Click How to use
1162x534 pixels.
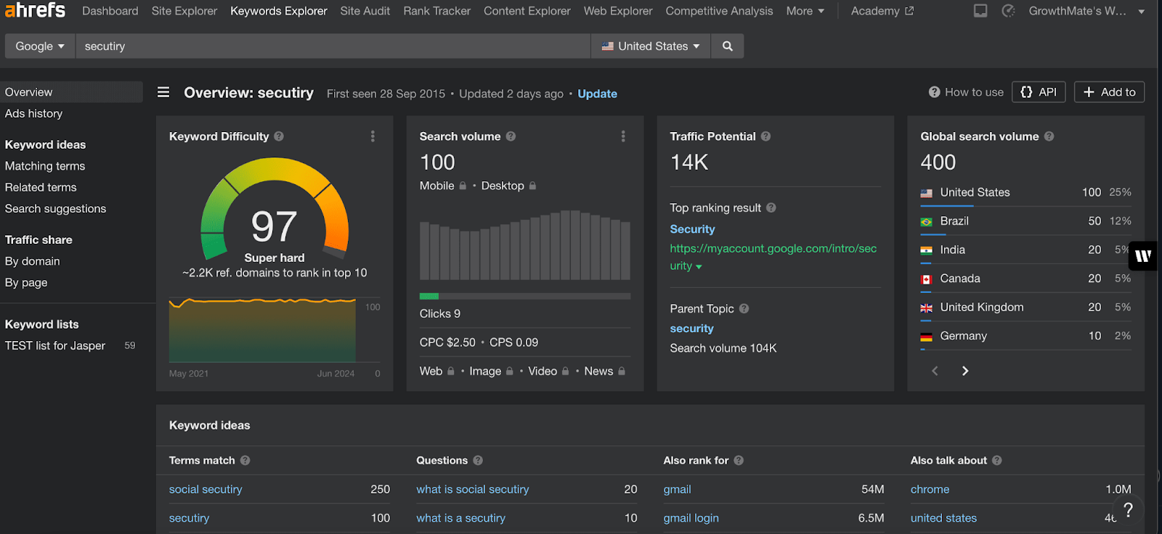[x=966, y=92]
